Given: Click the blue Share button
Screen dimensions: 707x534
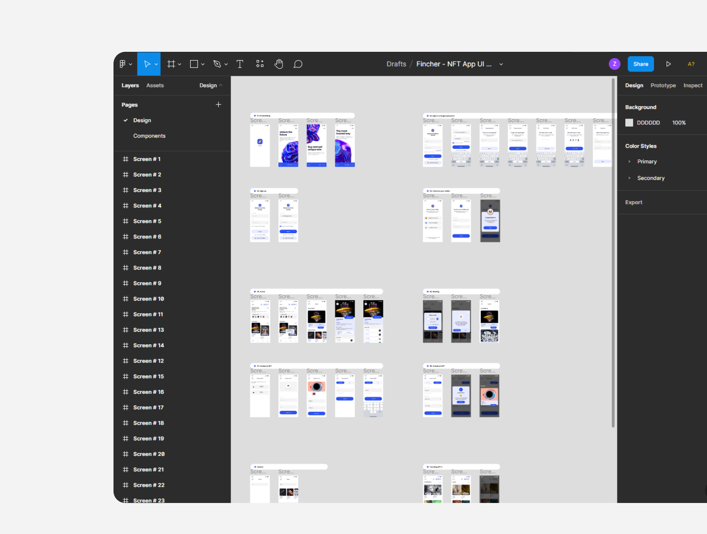Looking at the screenshot, I should point(640,64).
